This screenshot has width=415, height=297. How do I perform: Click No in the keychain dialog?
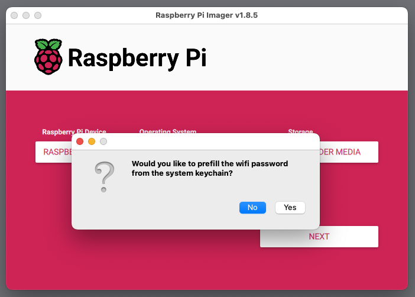pos(252,208)
